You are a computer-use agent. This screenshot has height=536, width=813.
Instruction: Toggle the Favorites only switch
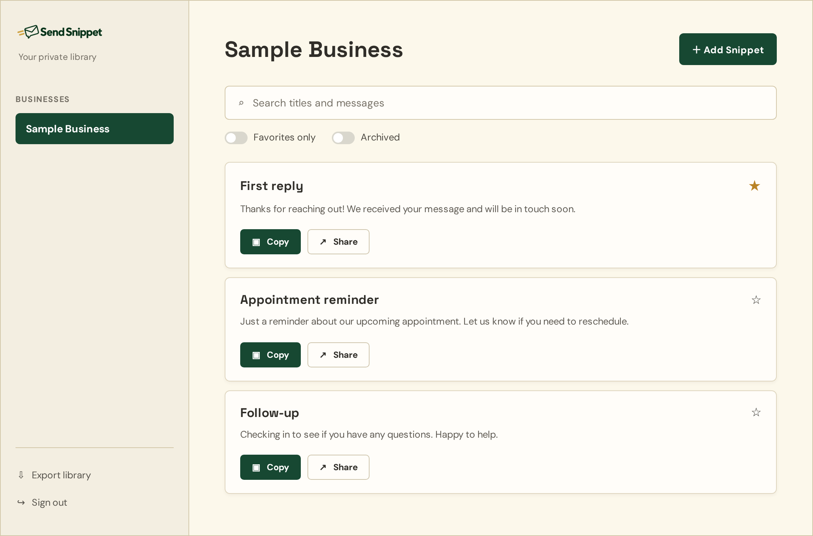tap(236, 138)
